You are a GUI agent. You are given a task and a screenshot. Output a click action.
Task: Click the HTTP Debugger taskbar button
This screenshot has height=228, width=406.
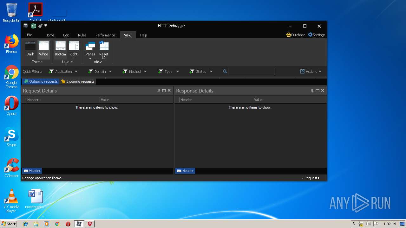(79, 224)
